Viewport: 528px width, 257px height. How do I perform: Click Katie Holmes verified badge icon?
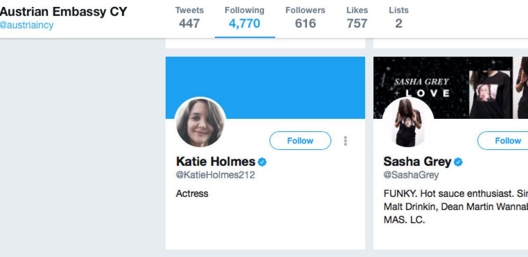click(262, 162)
